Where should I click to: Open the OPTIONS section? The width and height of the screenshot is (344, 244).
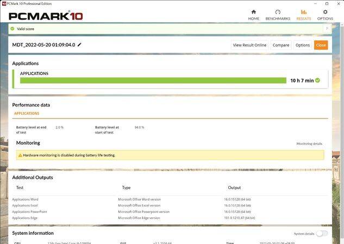[325, 15]
